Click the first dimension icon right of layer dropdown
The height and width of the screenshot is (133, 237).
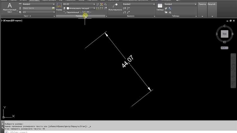click(98, 8)
